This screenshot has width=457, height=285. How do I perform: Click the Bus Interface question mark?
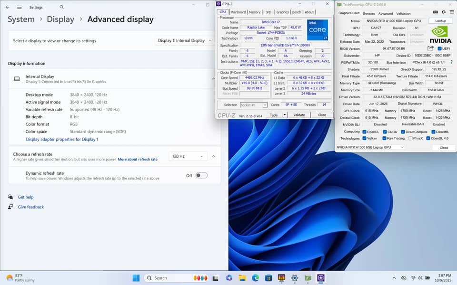451,62
